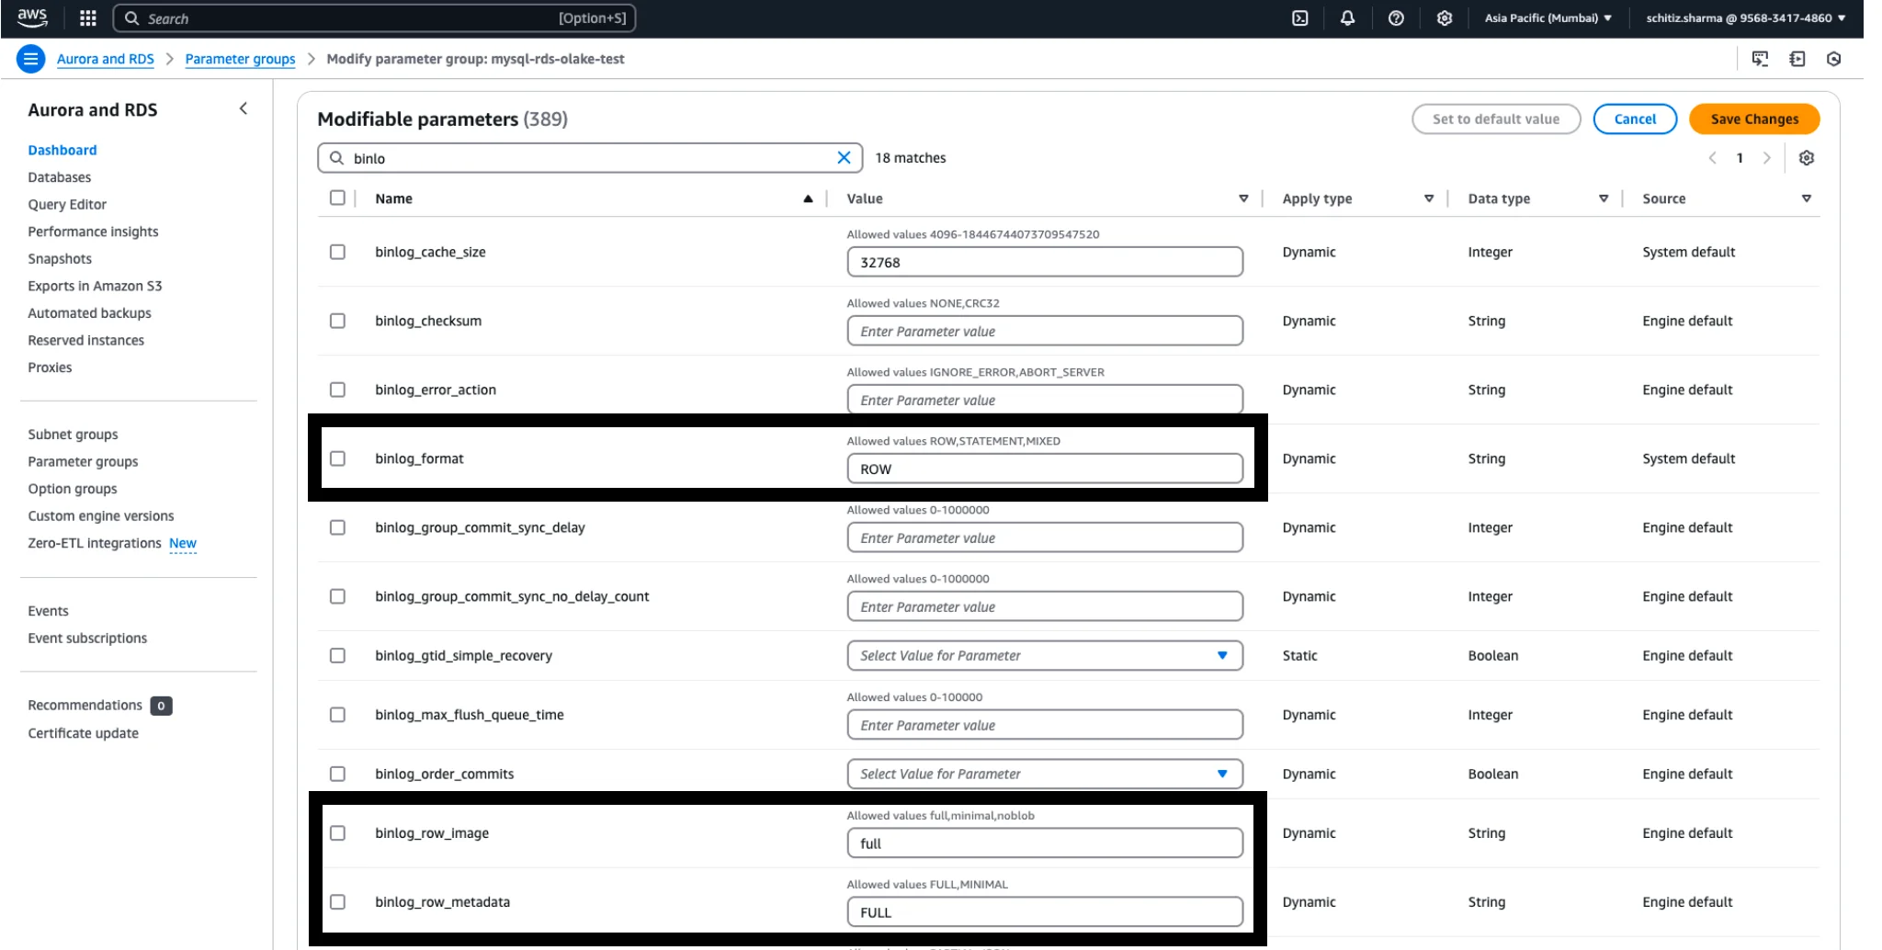Open the Asia Pacific (Mumbai) region selector
Viewport: 1882px width, 950px height.
tap(1548, 18)
